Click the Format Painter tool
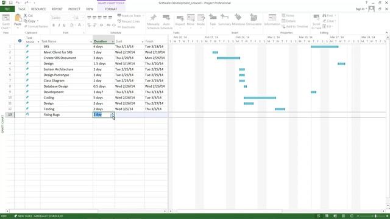This screenshot has height=219, width=390. pyautogui.click(x=36, y=26)
